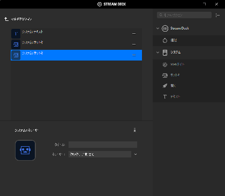Choose the 遅延 action label
The width and height of the screenshot is (225, 196).
point(174,40)
